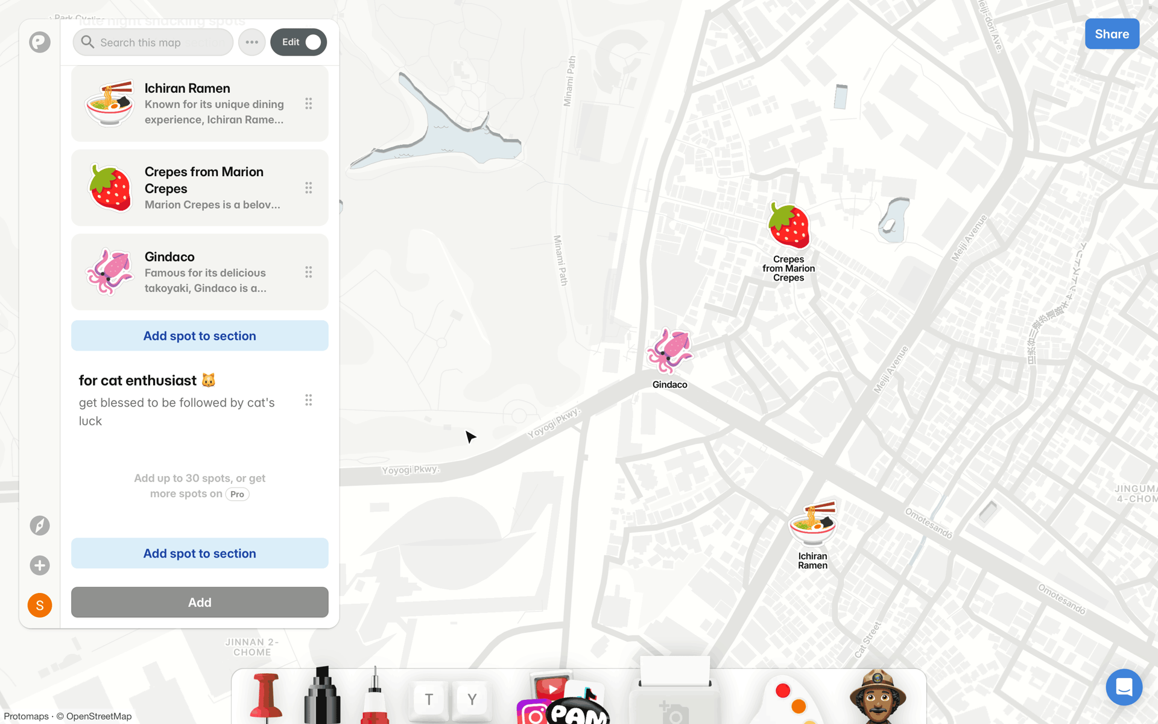Viewport: 1158px width, 724px height.
Task: Click the gray Add button
Action: point(200,602)
